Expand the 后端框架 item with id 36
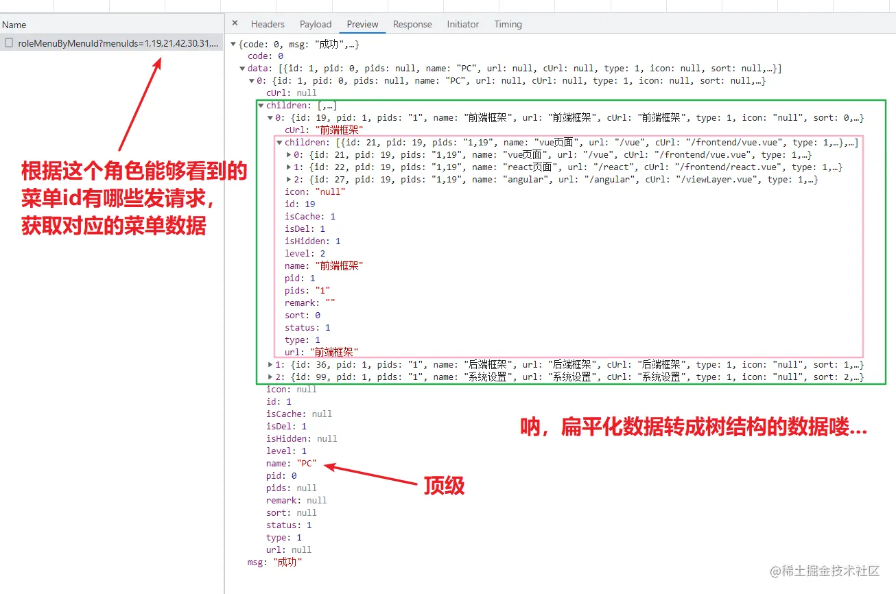Image resolution: width=896 pixels, height=594 pixels. pyautogui.click(x=270, y=365)
